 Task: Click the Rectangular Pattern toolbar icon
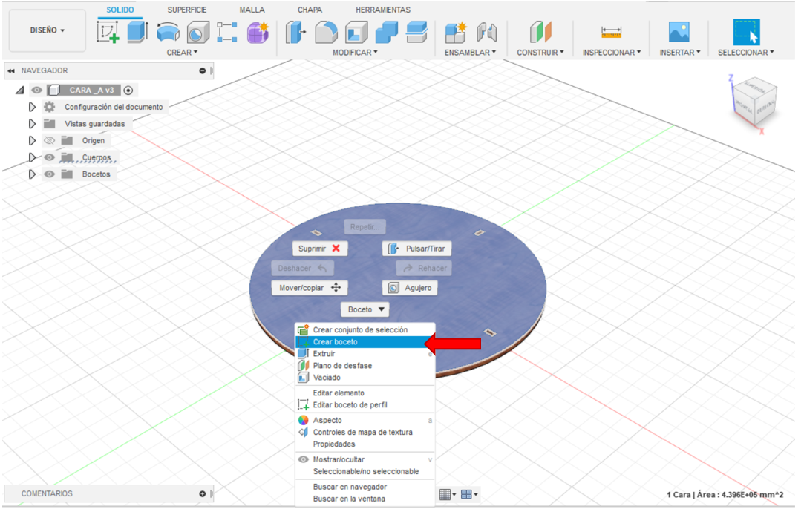pyautogui.click(x=227, y=33)
